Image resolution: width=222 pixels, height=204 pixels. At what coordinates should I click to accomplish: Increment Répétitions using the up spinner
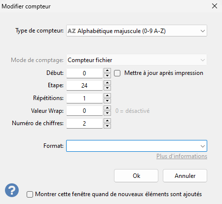pos(108,96)
